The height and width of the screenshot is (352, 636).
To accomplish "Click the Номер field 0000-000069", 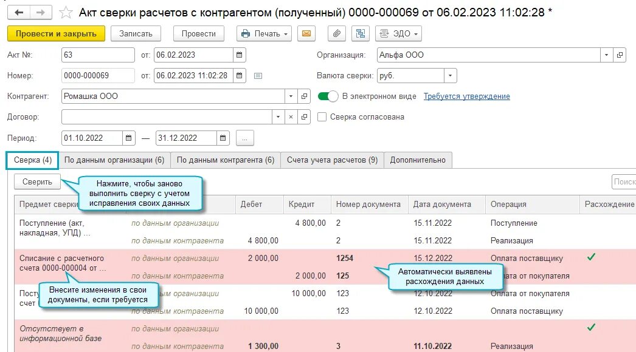I will click(x=98, y=75).
